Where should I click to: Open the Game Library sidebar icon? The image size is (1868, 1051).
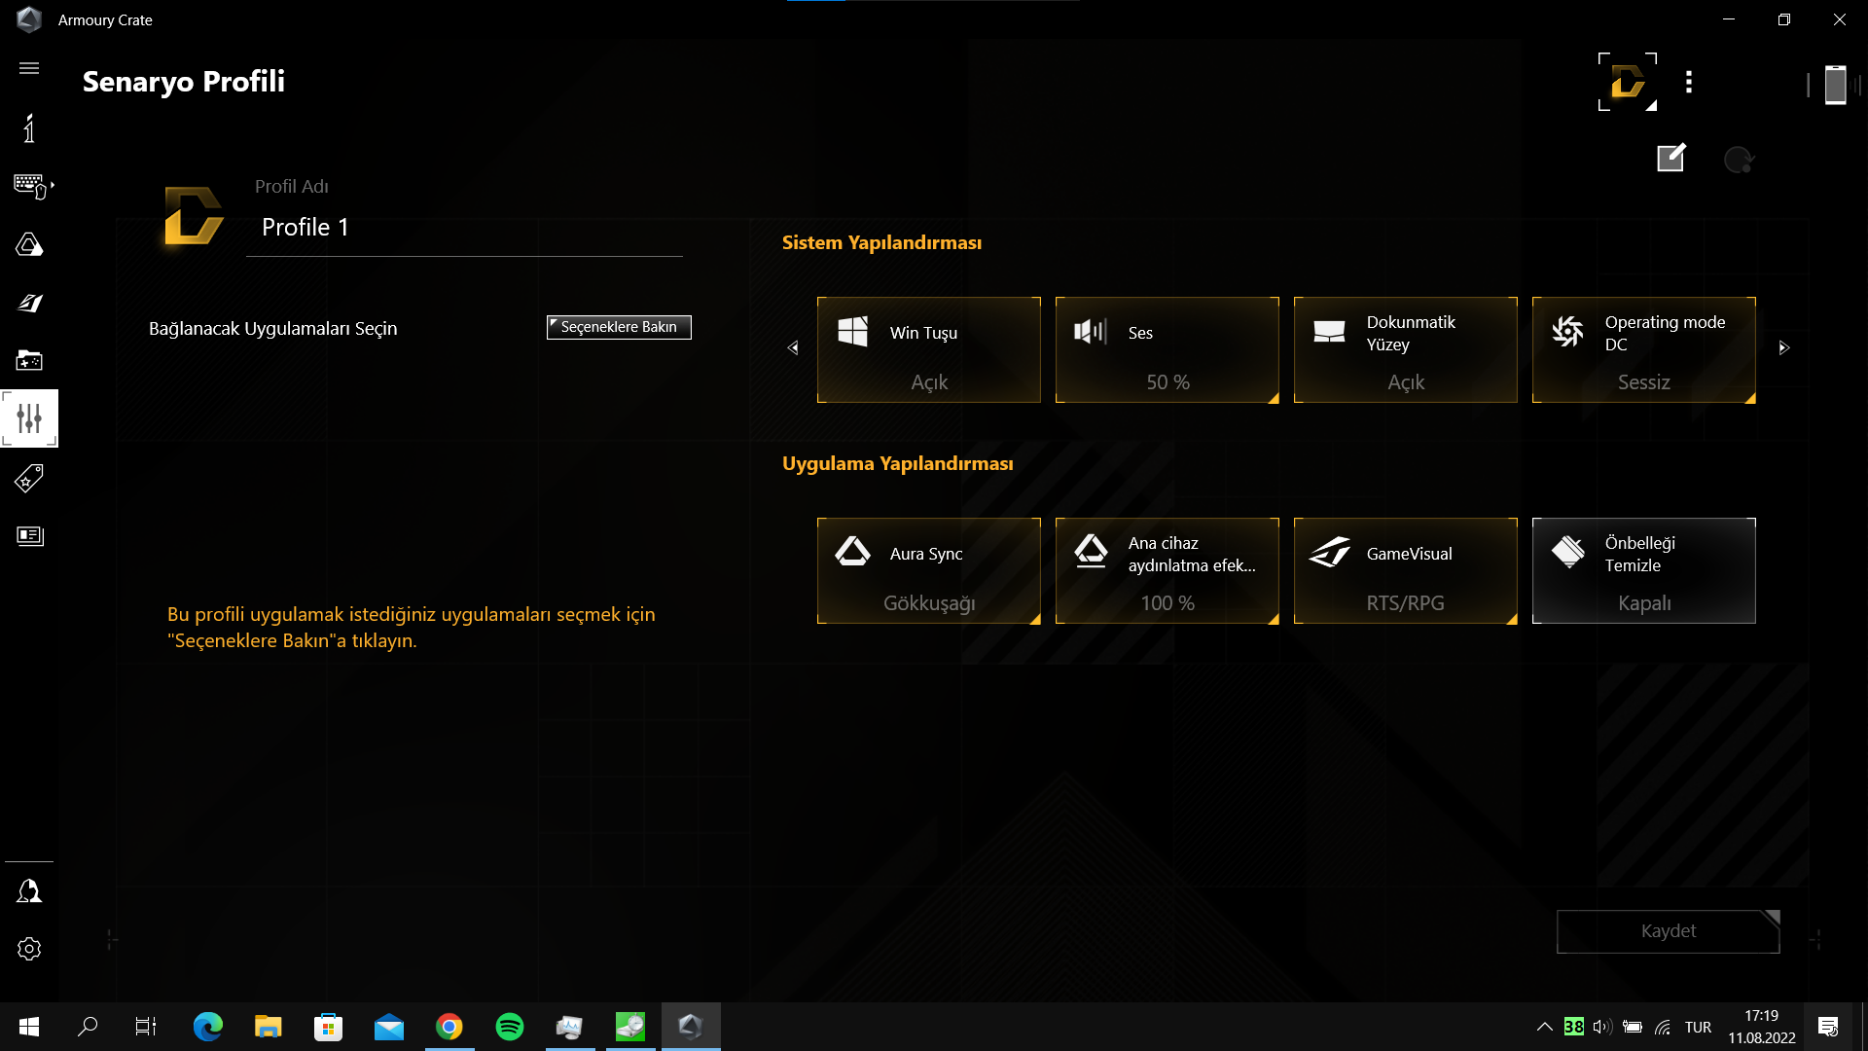pyautogui.click(x=29, y=361)
